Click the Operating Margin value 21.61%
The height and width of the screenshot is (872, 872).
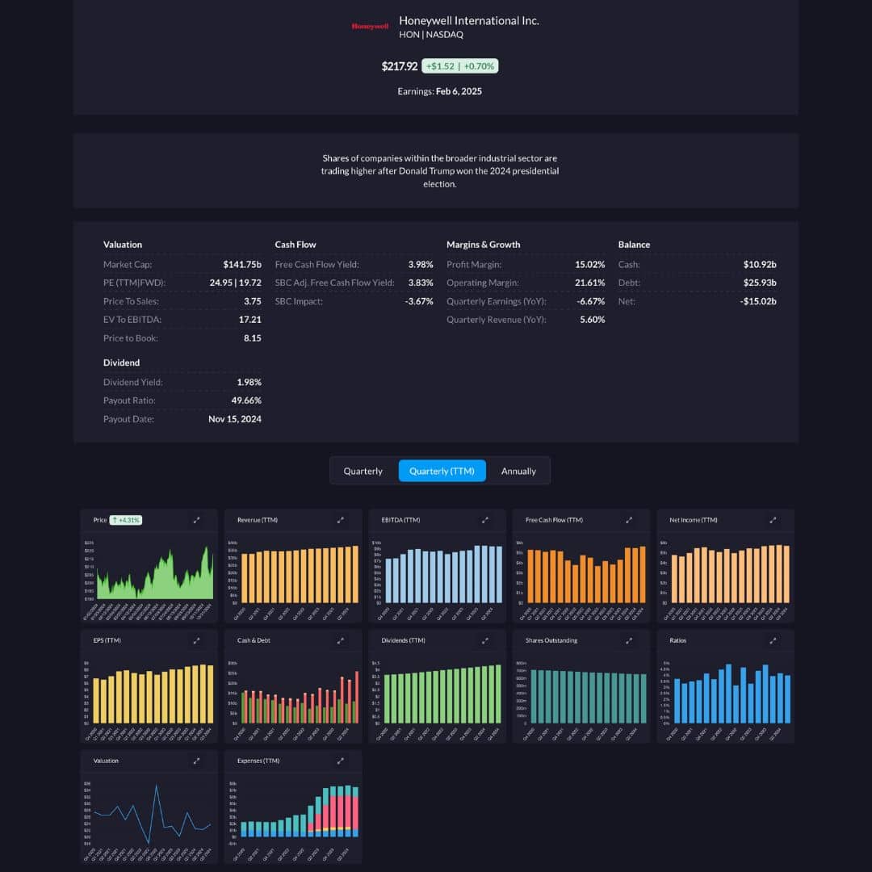[x=589, y=283]
